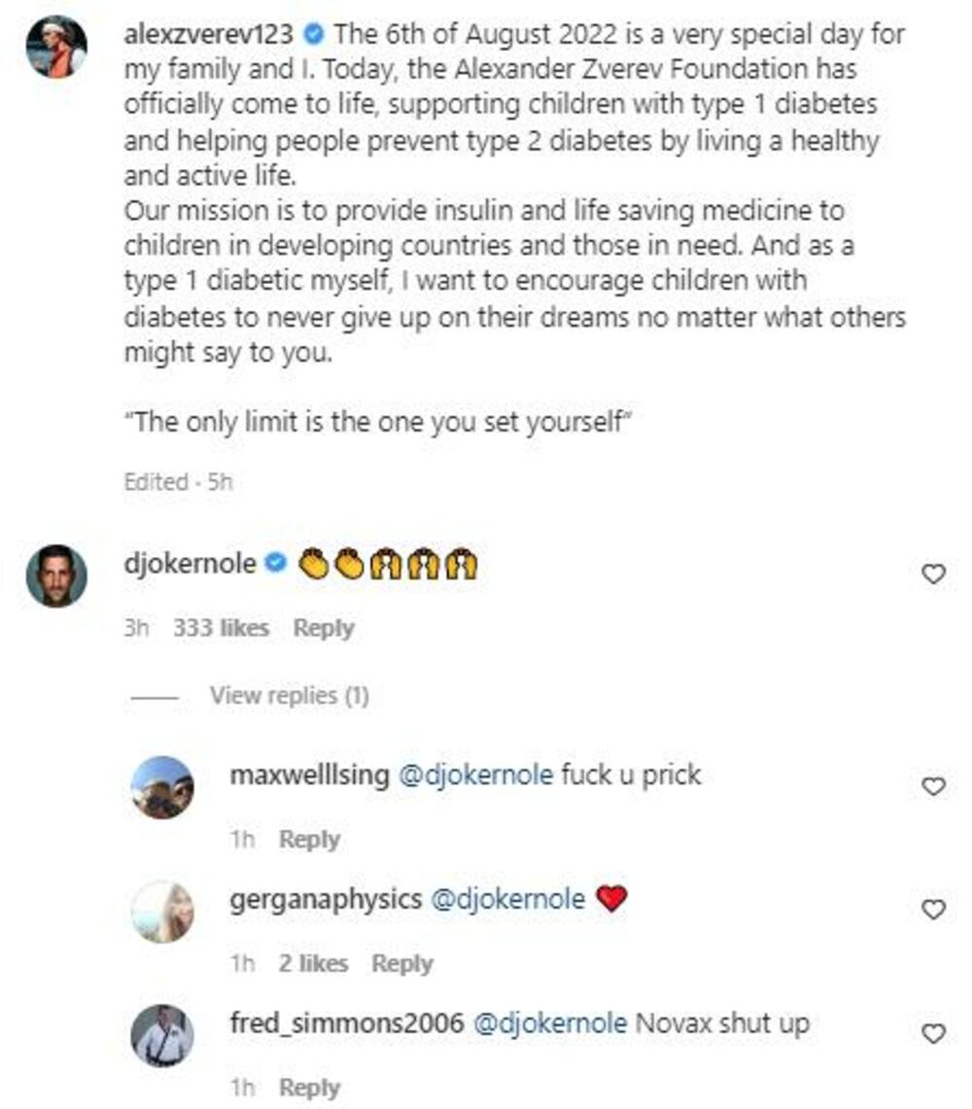Reply to maxwelllsing's comment
The width and height of the screenshot is (972, 1109).
point(308,840)
